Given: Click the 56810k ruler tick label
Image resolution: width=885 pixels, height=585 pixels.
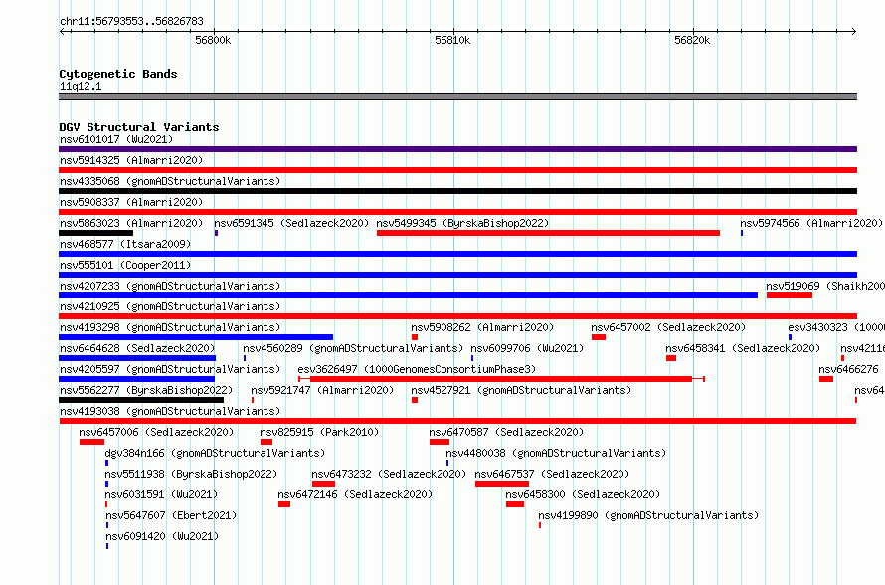Looking at the screenshot, I should 452,40.
